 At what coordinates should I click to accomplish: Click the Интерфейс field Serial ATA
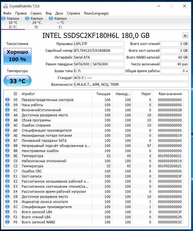click(x=99, y=57)
